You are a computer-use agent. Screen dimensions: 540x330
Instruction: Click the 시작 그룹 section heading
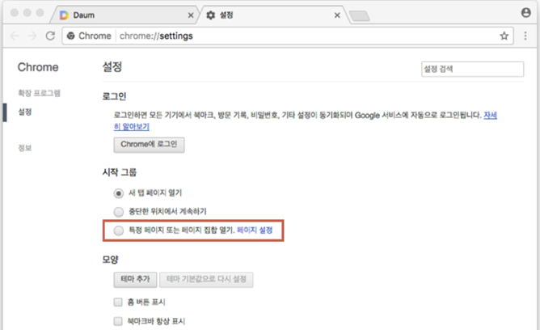(x=120, y=172)
